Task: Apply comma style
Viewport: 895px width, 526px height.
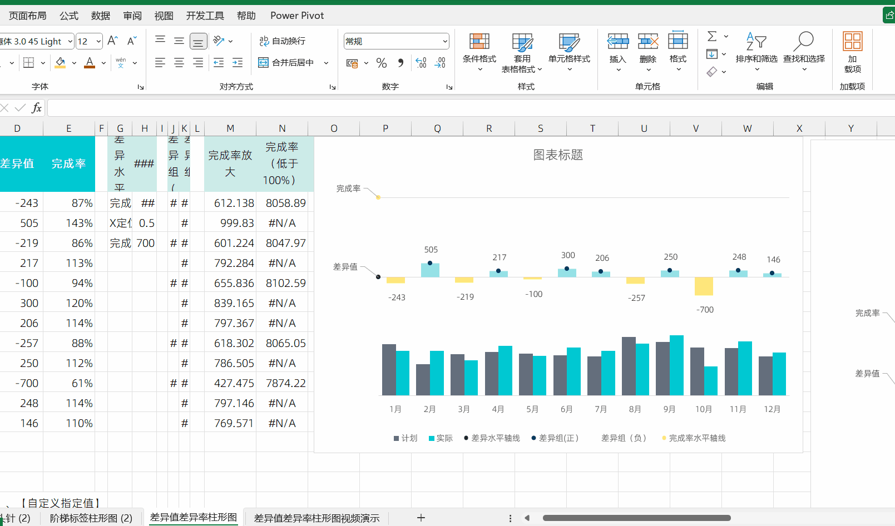Action: tap(400, 63)
